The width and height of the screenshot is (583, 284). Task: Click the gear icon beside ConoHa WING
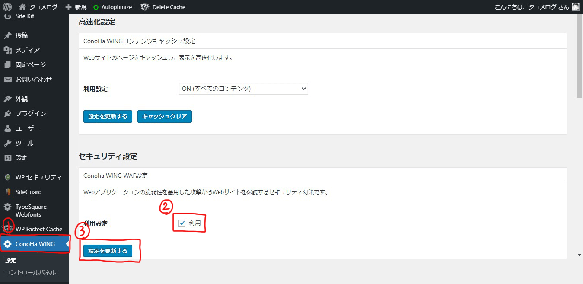click(8, 244)
